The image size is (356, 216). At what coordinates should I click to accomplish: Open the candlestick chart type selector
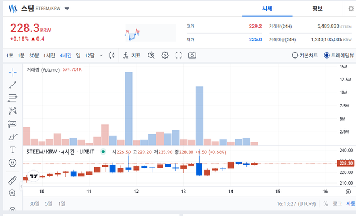(111, 55)
